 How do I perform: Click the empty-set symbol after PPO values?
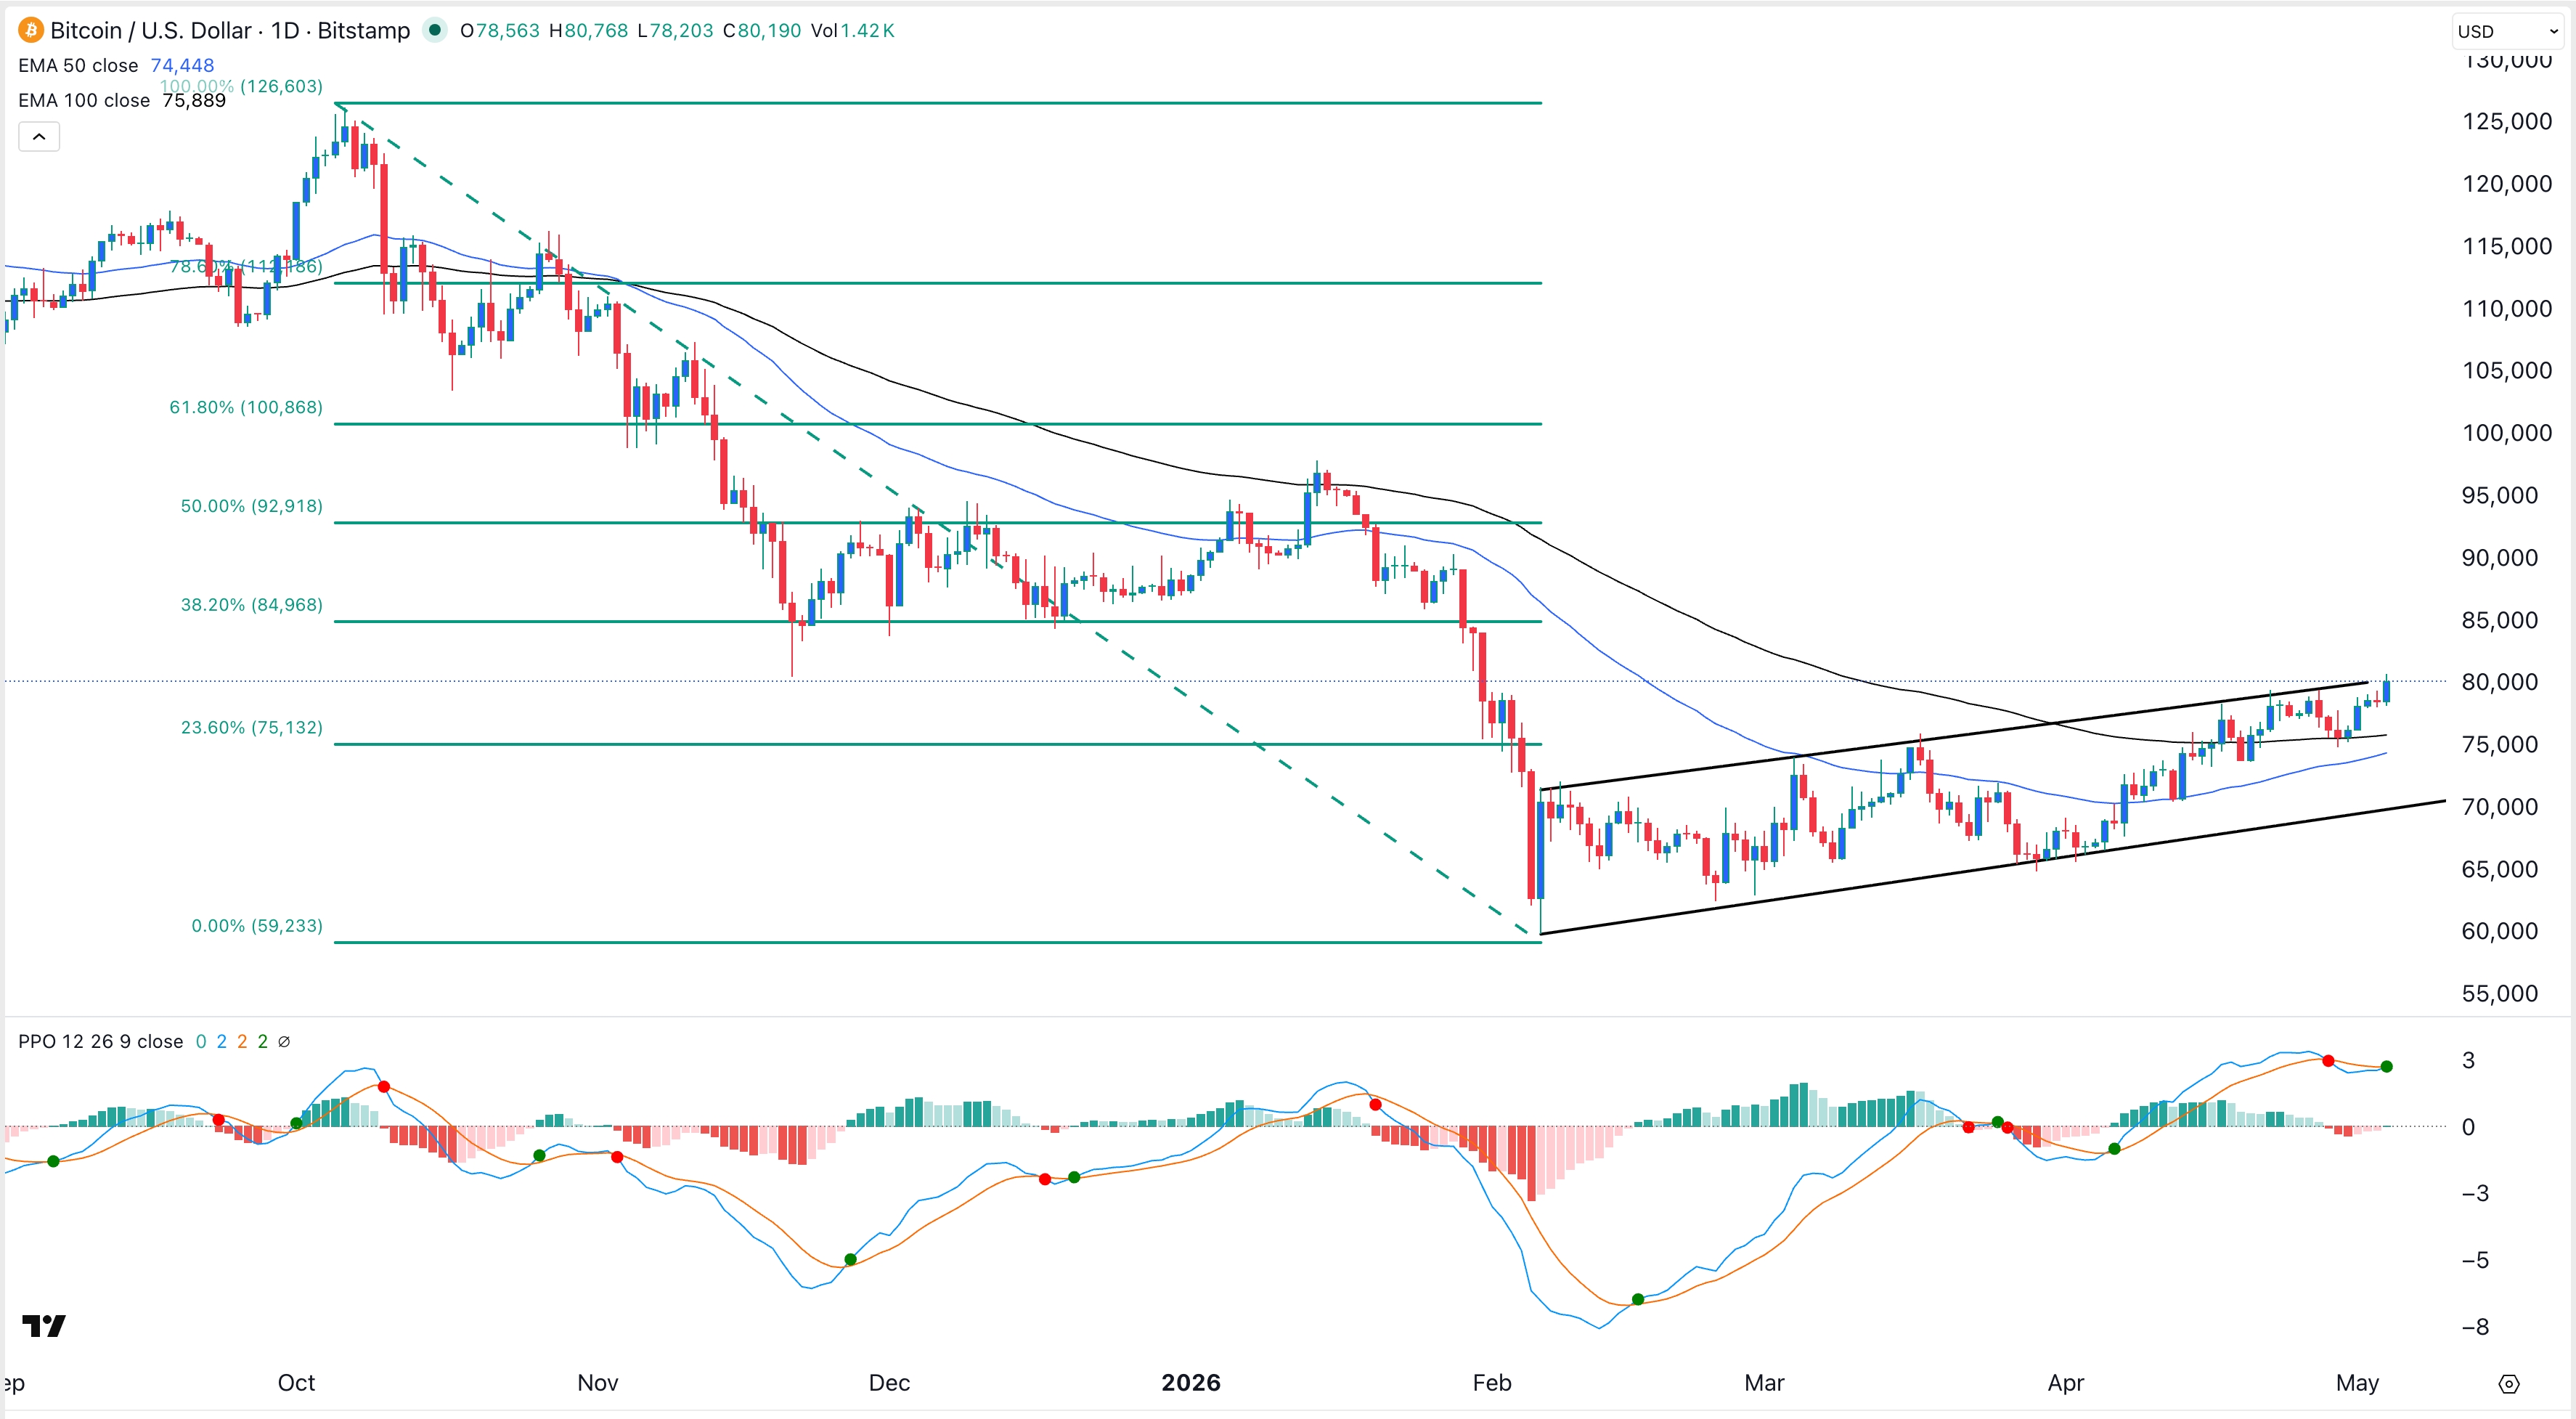[x=284, y=1042]
